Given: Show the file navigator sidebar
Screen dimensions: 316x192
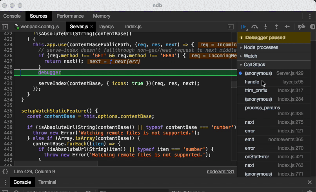Looking at the screenshot, I should 5,27.
